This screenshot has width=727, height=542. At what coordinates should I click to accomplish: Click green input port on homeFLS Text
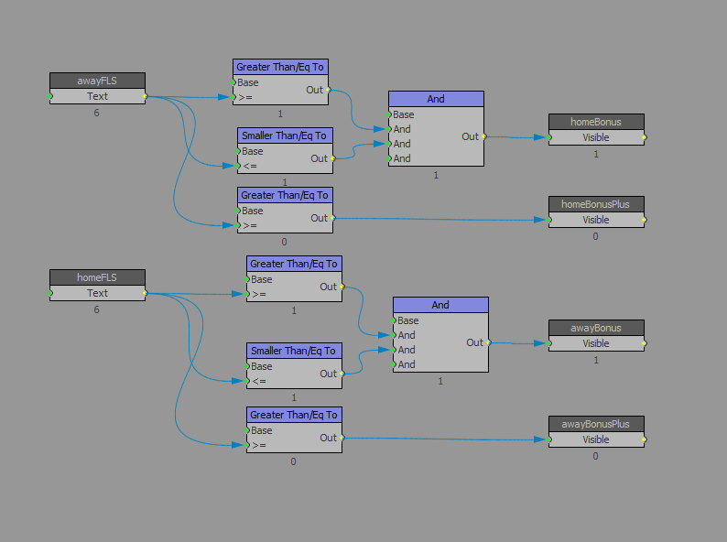coord(50,293)
